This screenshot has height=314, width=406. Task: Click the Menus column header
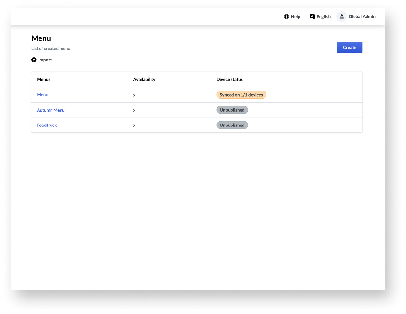tap(44, 79)
